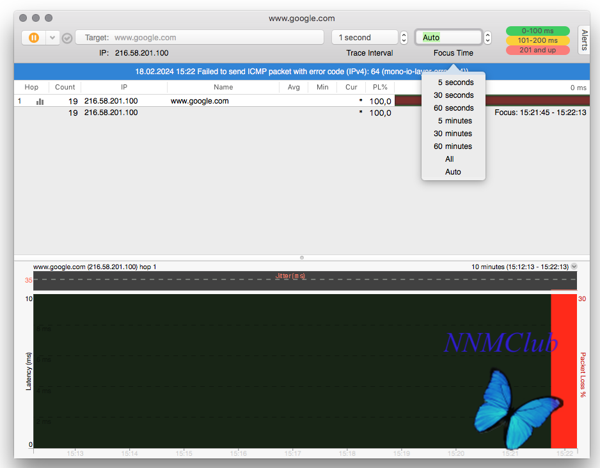The width and height of the screenshot is (600, 468).
Task: Click the Avg column header
Action: coord(294,87)
